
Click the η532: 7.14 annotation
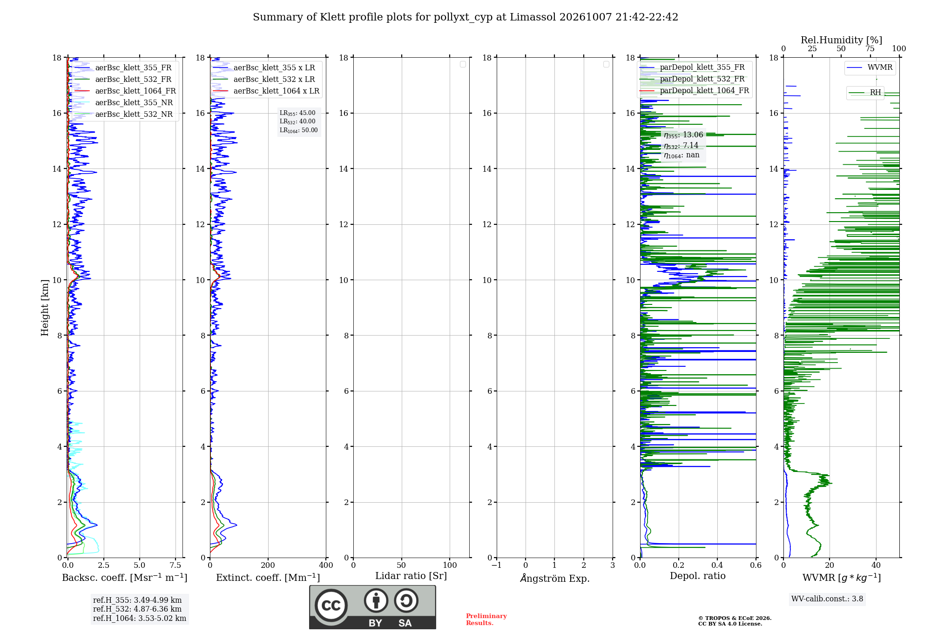681,146
